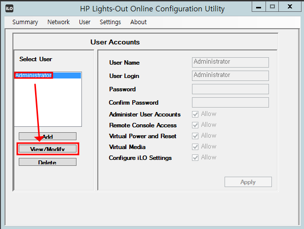Close the HP Lights-Out utility window

290,7
